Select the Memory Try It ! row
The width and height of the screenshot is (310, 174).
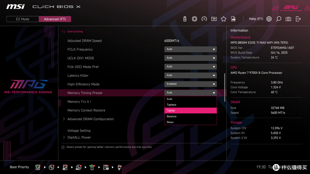79,102
